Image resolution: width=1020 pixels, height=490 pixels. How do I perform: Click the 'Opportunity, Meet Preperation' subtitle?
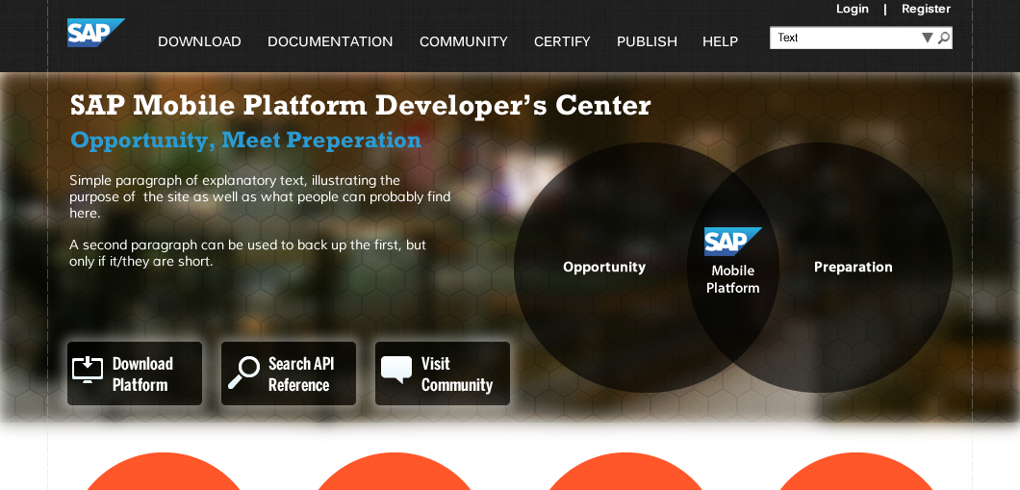[246, 140]
